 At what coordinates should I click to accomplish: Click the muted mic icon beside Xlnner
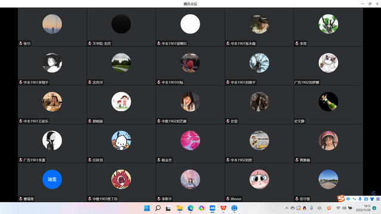point(227,199)
